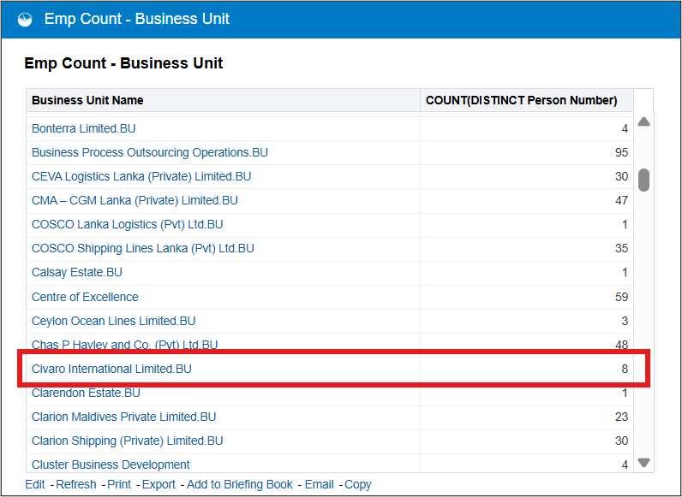Click the Copy link
The height and width of the screenshot is (497, 682).
pos(357,484)
